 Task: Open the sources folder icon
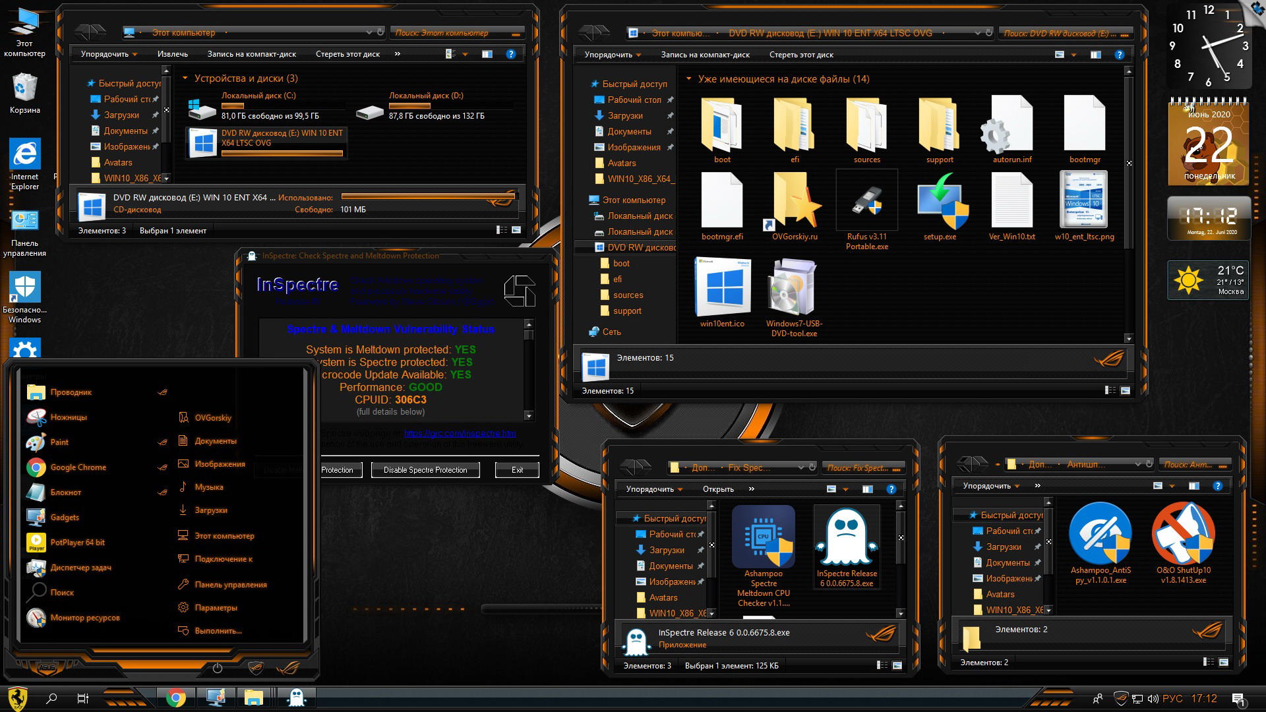[x=866, y=130]
